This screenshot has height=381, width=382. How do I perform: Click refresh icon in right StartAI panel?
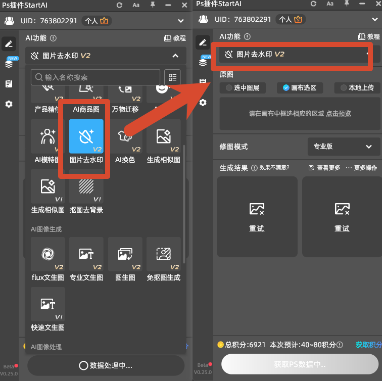[314, 4]
